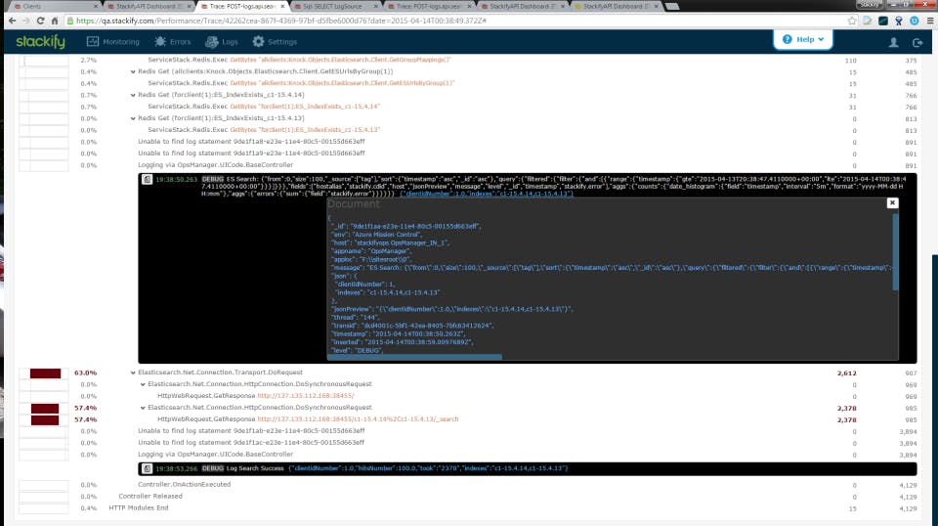
Task: Switch to the Clients browser tab
Action: pos(54,6)
